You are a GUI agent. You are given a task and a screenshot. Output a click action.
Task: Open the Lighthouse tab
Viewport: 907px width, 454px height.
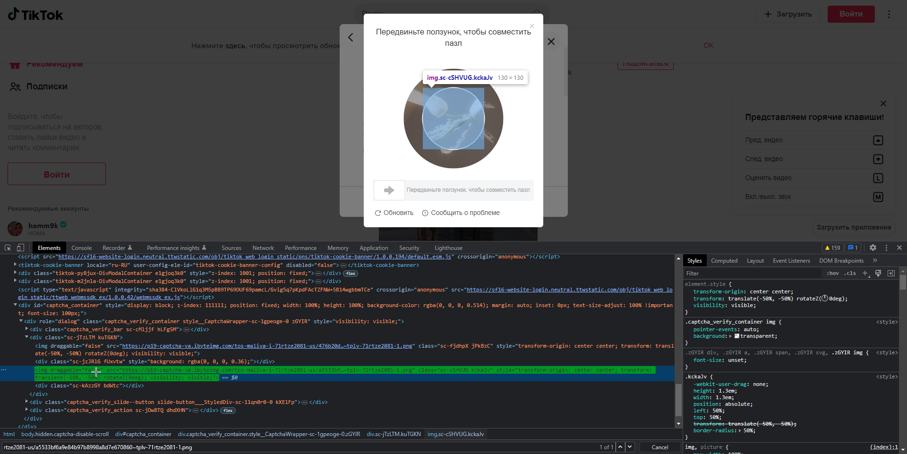pyautogui.click(x=448, y=248)
